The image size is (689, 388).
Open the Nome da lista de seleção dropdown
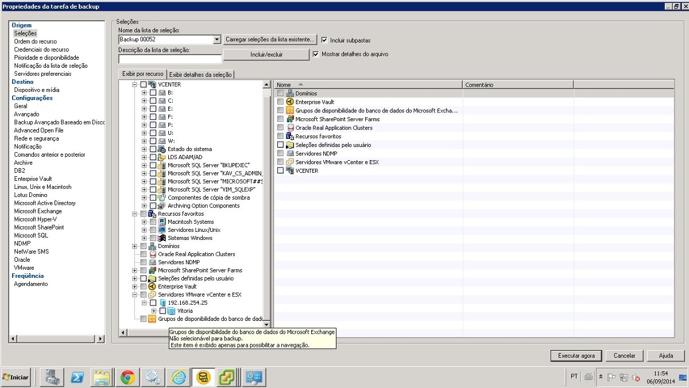pos(217,40)
